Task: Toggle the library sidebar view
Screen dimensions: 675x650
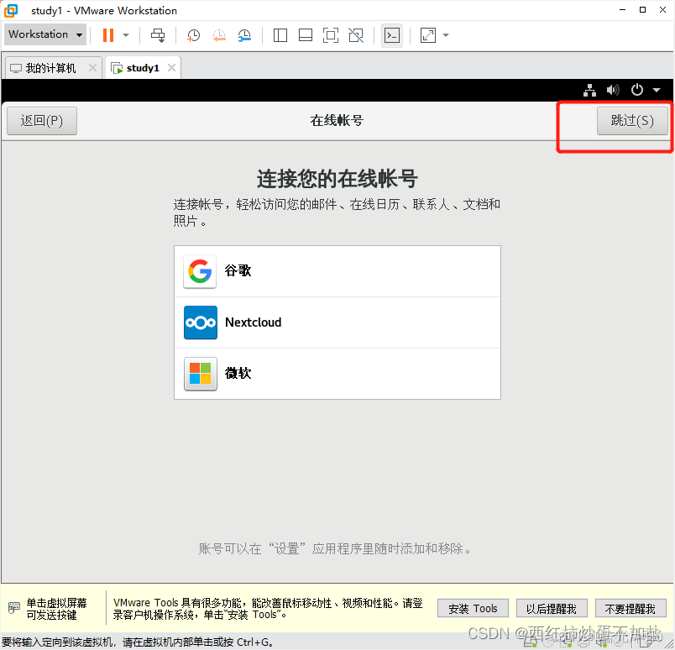Action: tap(280, 35)
